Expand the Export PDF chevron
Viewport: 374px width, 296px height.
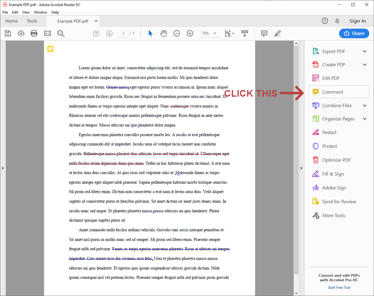tap(365, 51)
